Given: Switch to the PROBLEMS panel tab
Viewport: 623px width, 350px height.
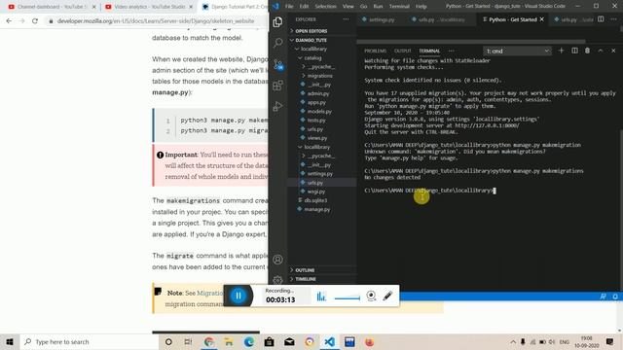Looking at the screenshot, I should point(375,51).
